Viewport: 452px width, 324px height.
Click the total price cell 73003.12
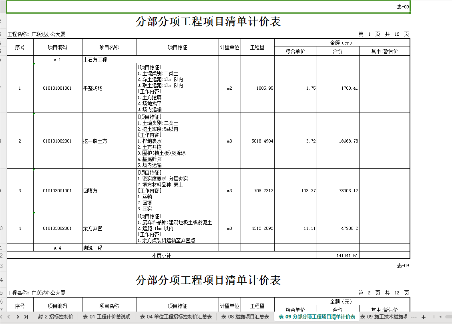(x=338, y=191)
